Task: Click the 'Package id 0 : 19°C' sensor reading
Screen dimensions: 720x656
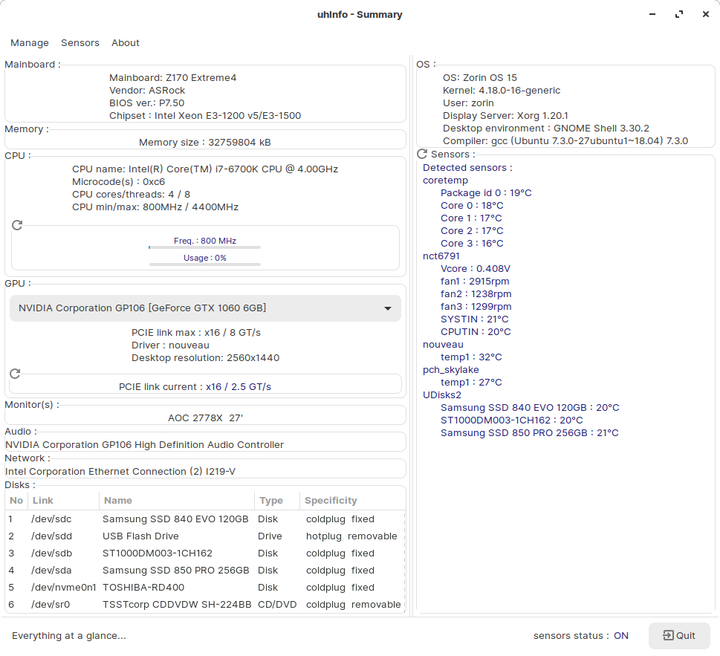Action: click(x=486, y=193)
